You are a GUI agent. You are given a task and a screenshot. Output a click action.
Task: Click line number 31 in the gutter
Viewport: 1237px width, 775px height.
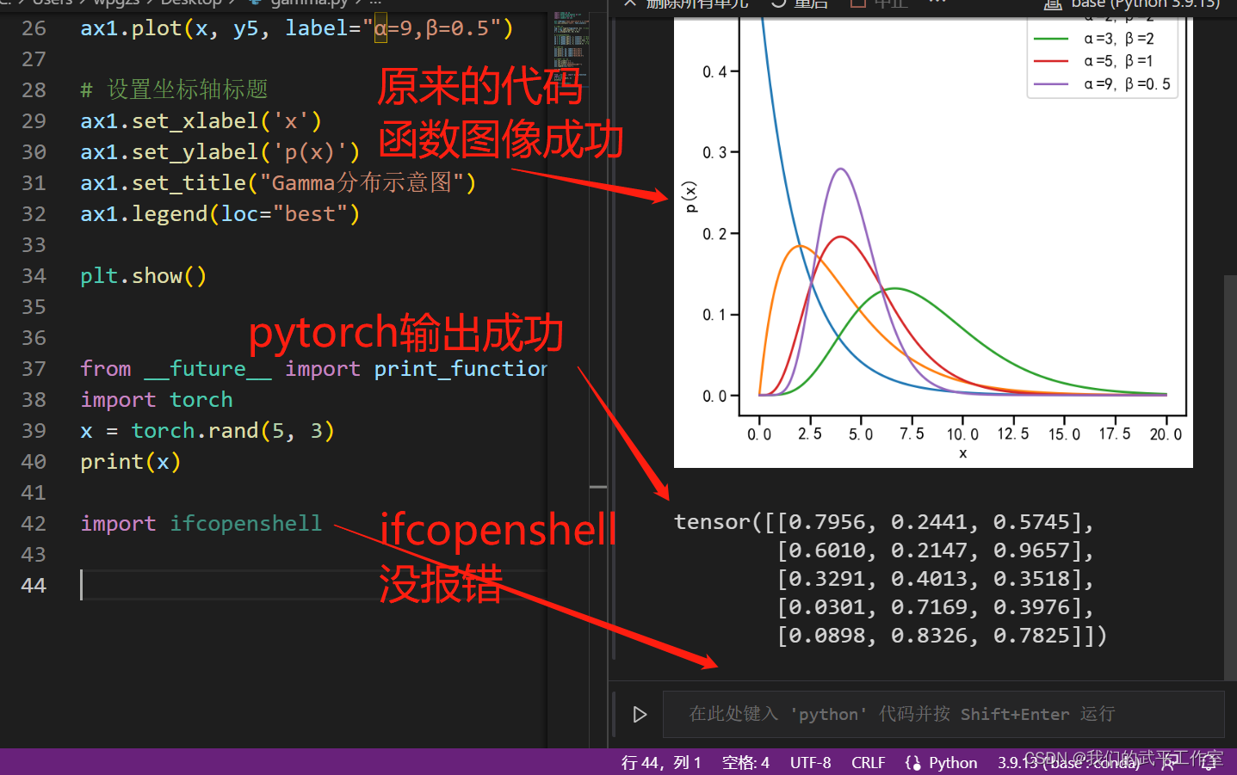pos(34,182)
